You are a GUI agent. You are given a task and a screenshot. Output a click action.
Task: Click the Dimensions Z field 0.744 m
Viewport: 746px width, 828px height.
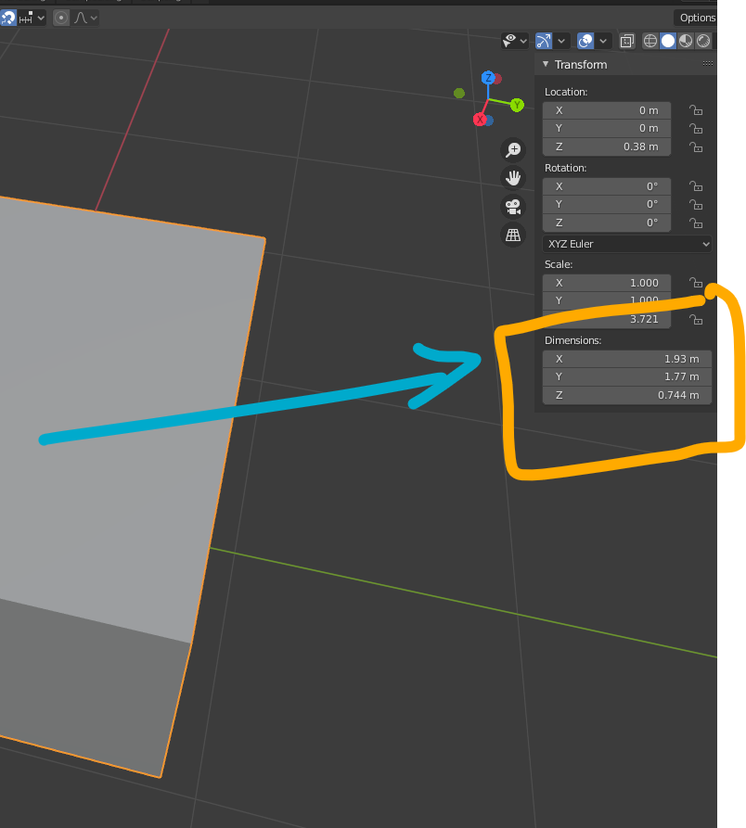click(627, 395)
